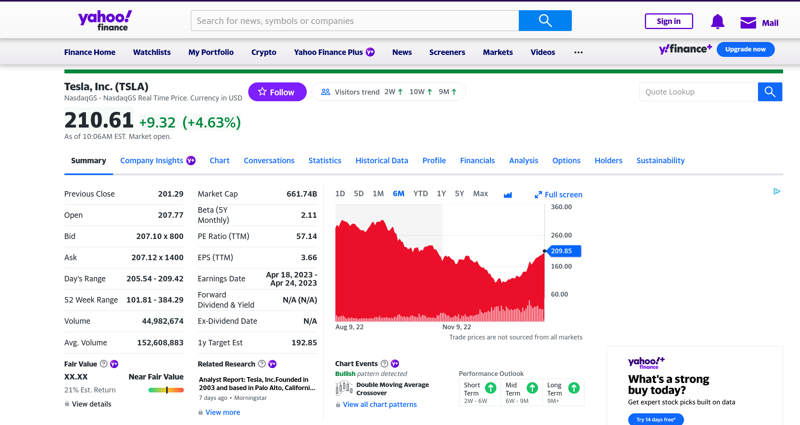The height and width of the screenshot is (425, 800).
Task: Go to Finance Home
Action: [x=90, y=52]
